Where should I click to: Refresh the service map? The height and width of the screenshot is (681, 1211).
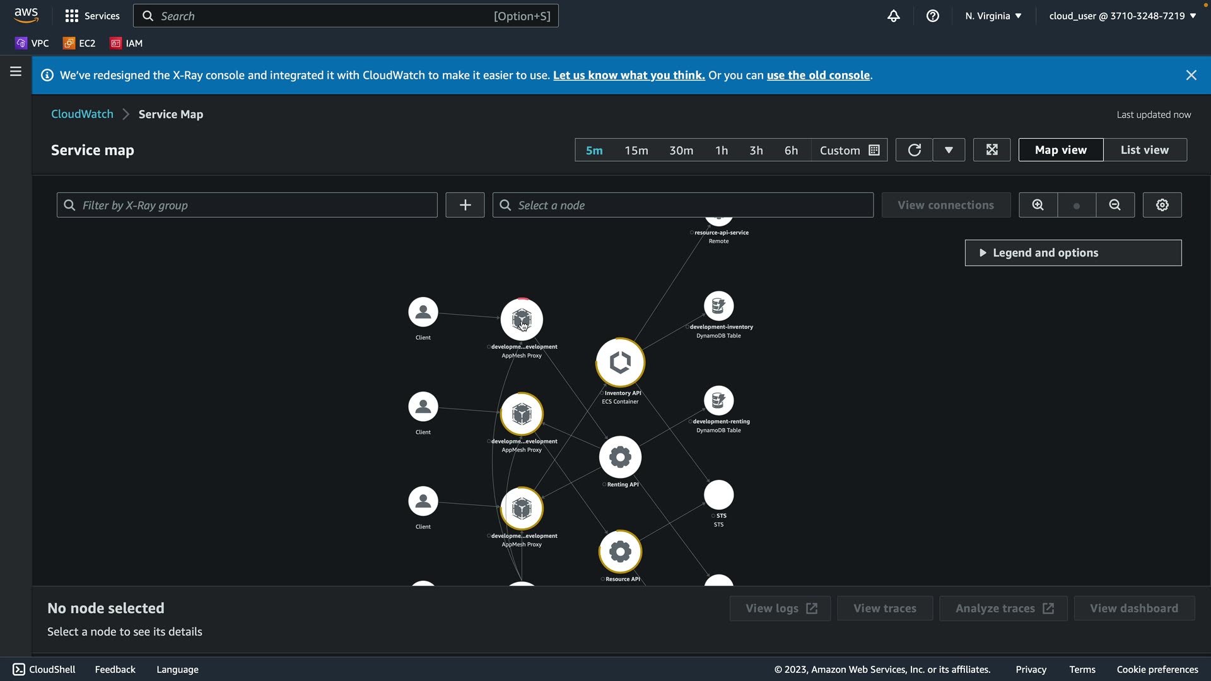pos(914,150)
